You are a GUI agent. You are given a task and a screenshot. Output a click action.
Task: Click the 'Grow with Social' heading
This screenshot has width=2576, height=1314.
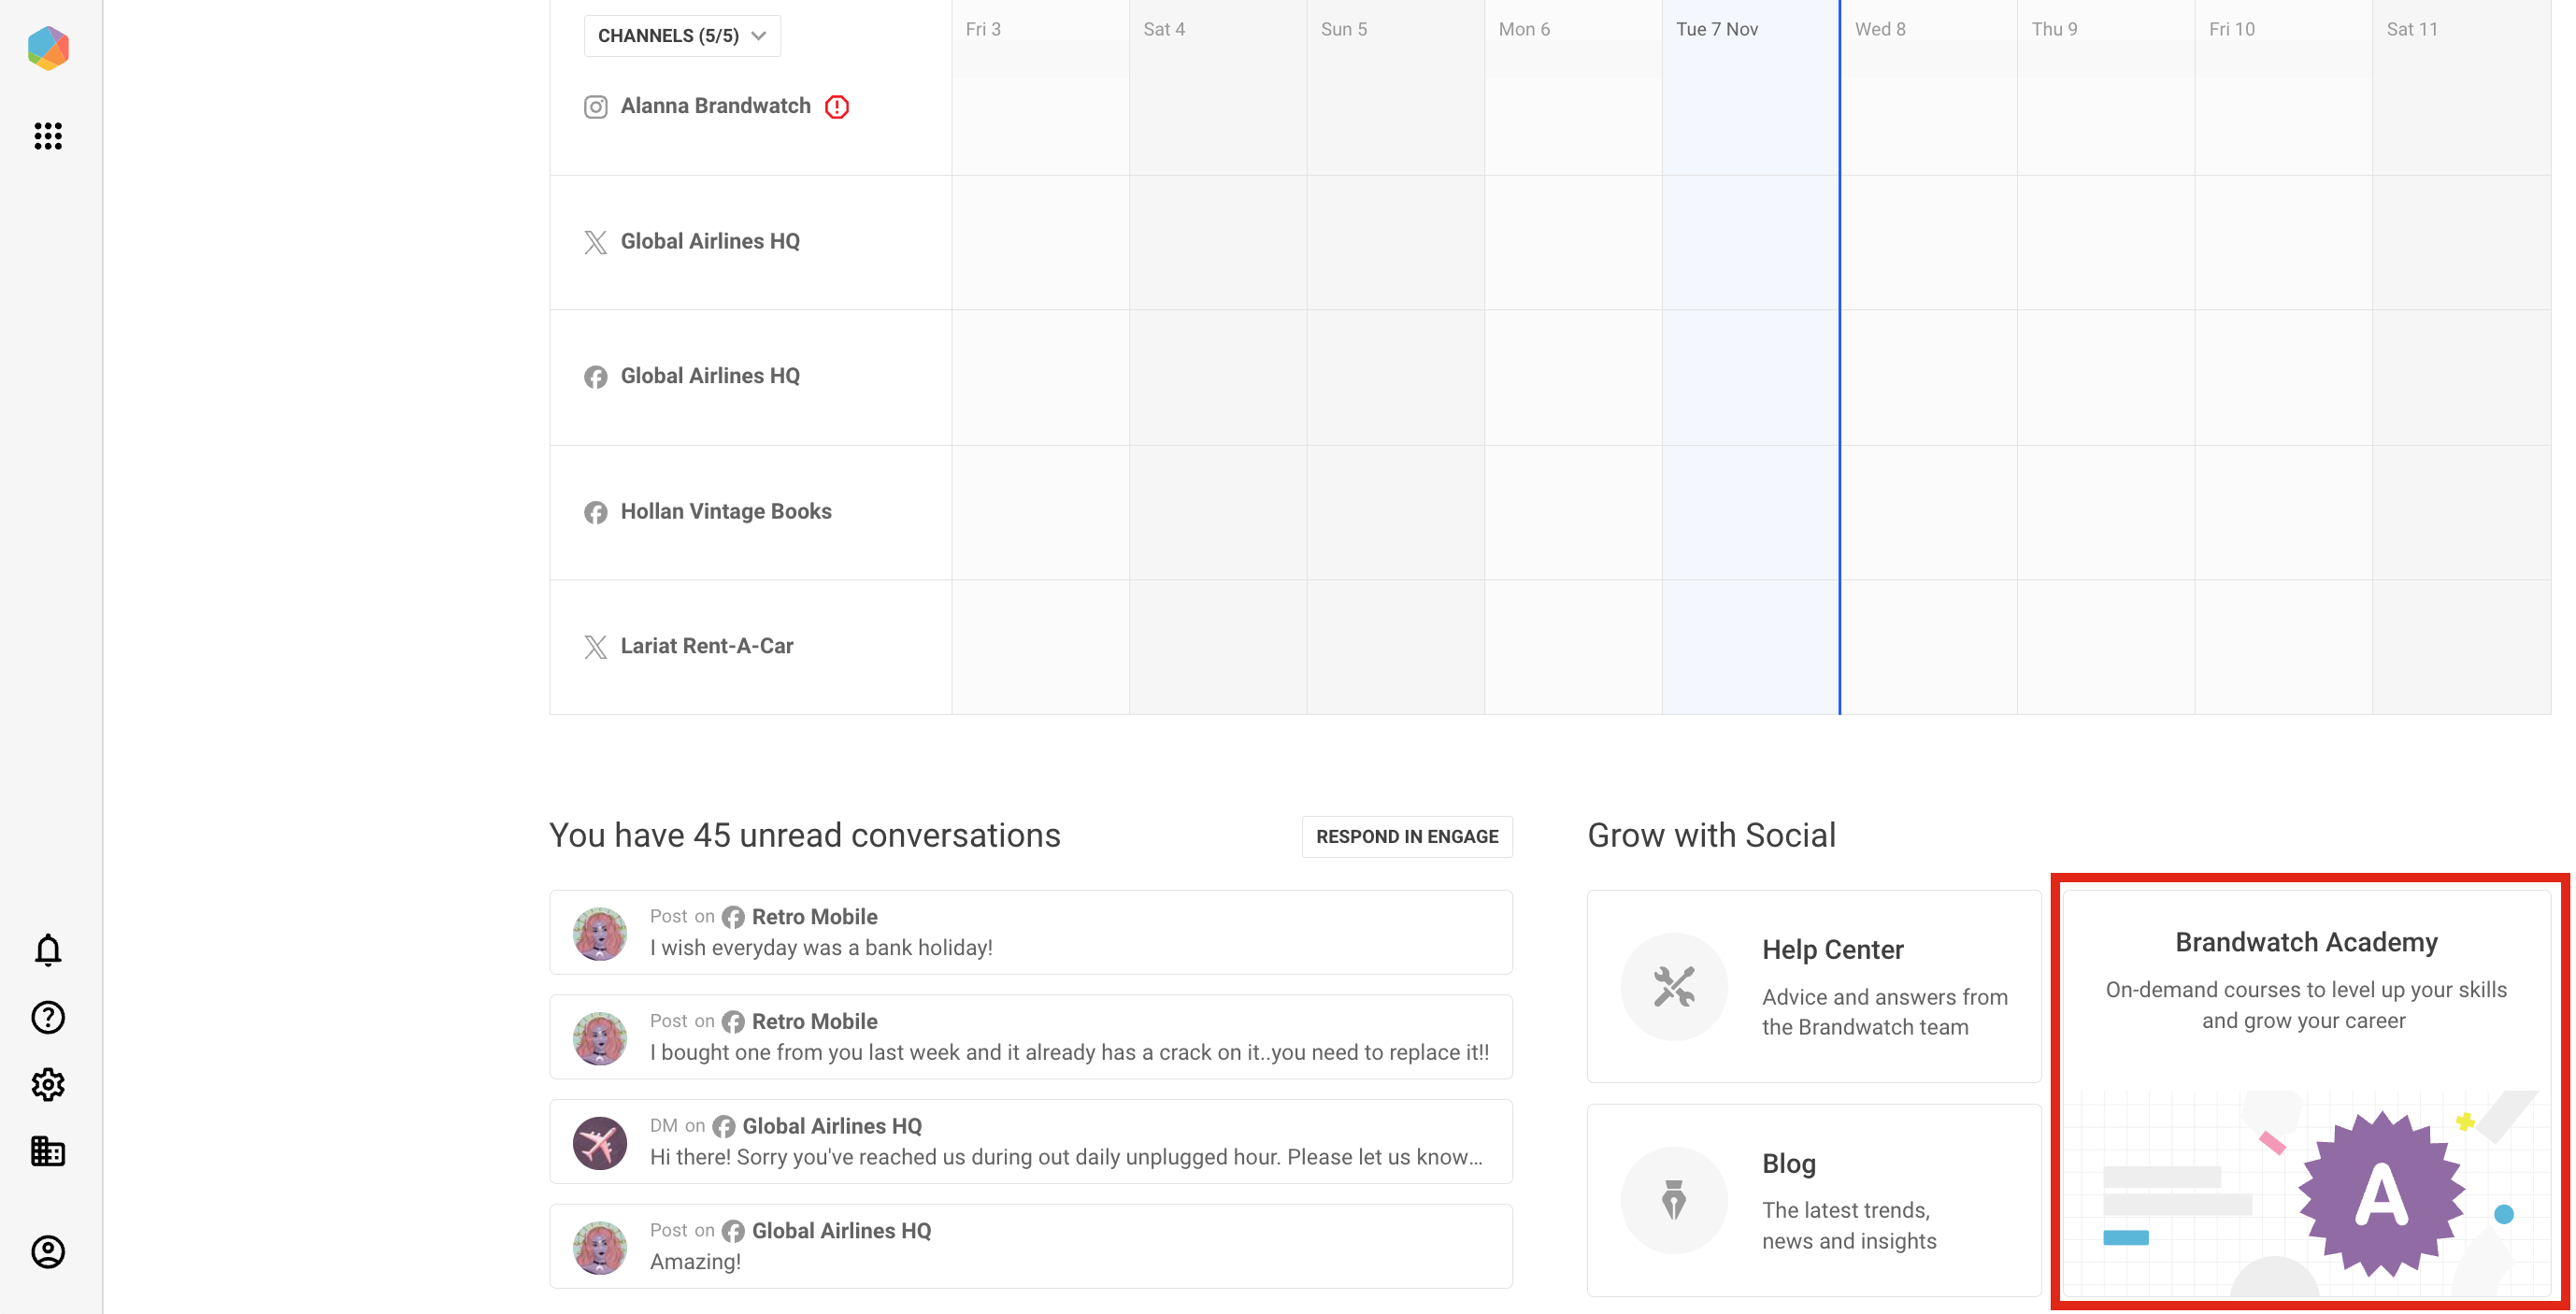1711,835
